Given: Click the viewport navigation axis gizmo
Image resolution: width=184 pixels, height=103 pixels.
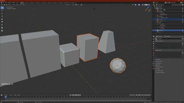Looking at the screenshot, I should point(148,10).
